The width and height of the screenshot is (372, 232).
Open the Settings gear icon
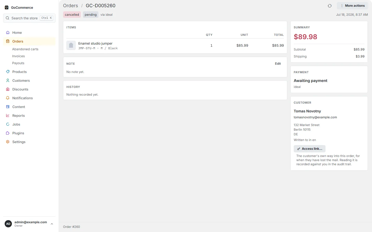(8, 142)
